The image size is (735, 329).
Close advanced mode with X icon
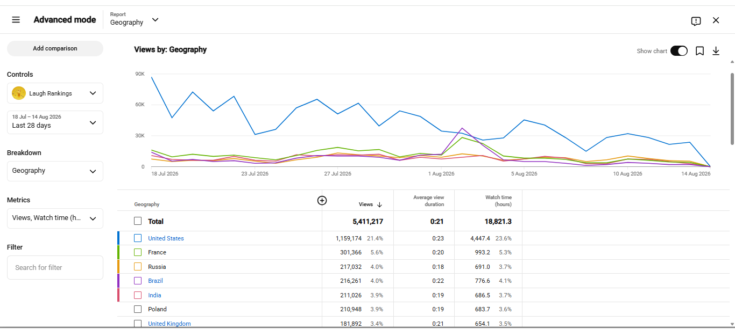tap(716, 20)
